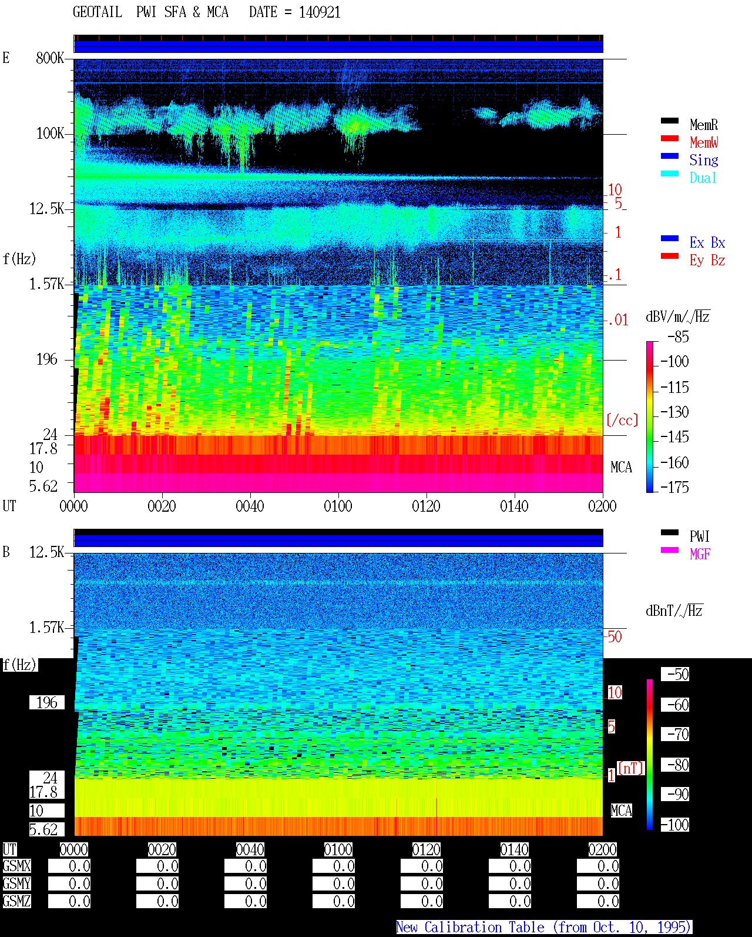Viewport: 752px width, 937px height.
Task: Click the GSMY value under 0120
Action: [x=422, y=884]
